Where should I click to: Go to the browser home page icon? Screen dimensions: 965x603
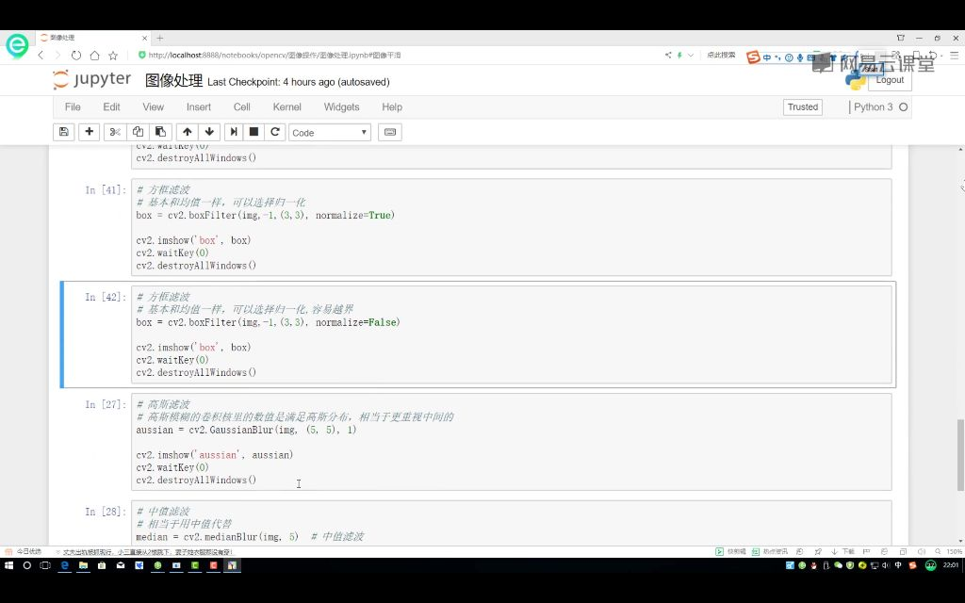pos(94,56)
